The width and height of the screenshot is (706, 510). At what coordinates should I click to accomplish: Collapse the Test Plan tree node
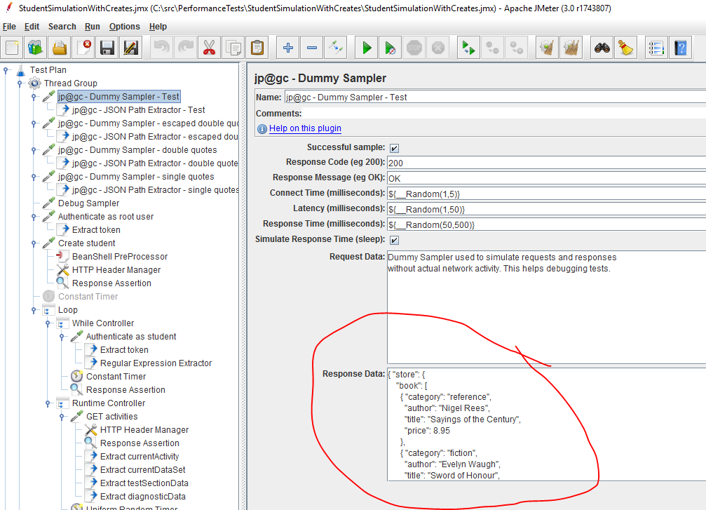tap(6, 70)
